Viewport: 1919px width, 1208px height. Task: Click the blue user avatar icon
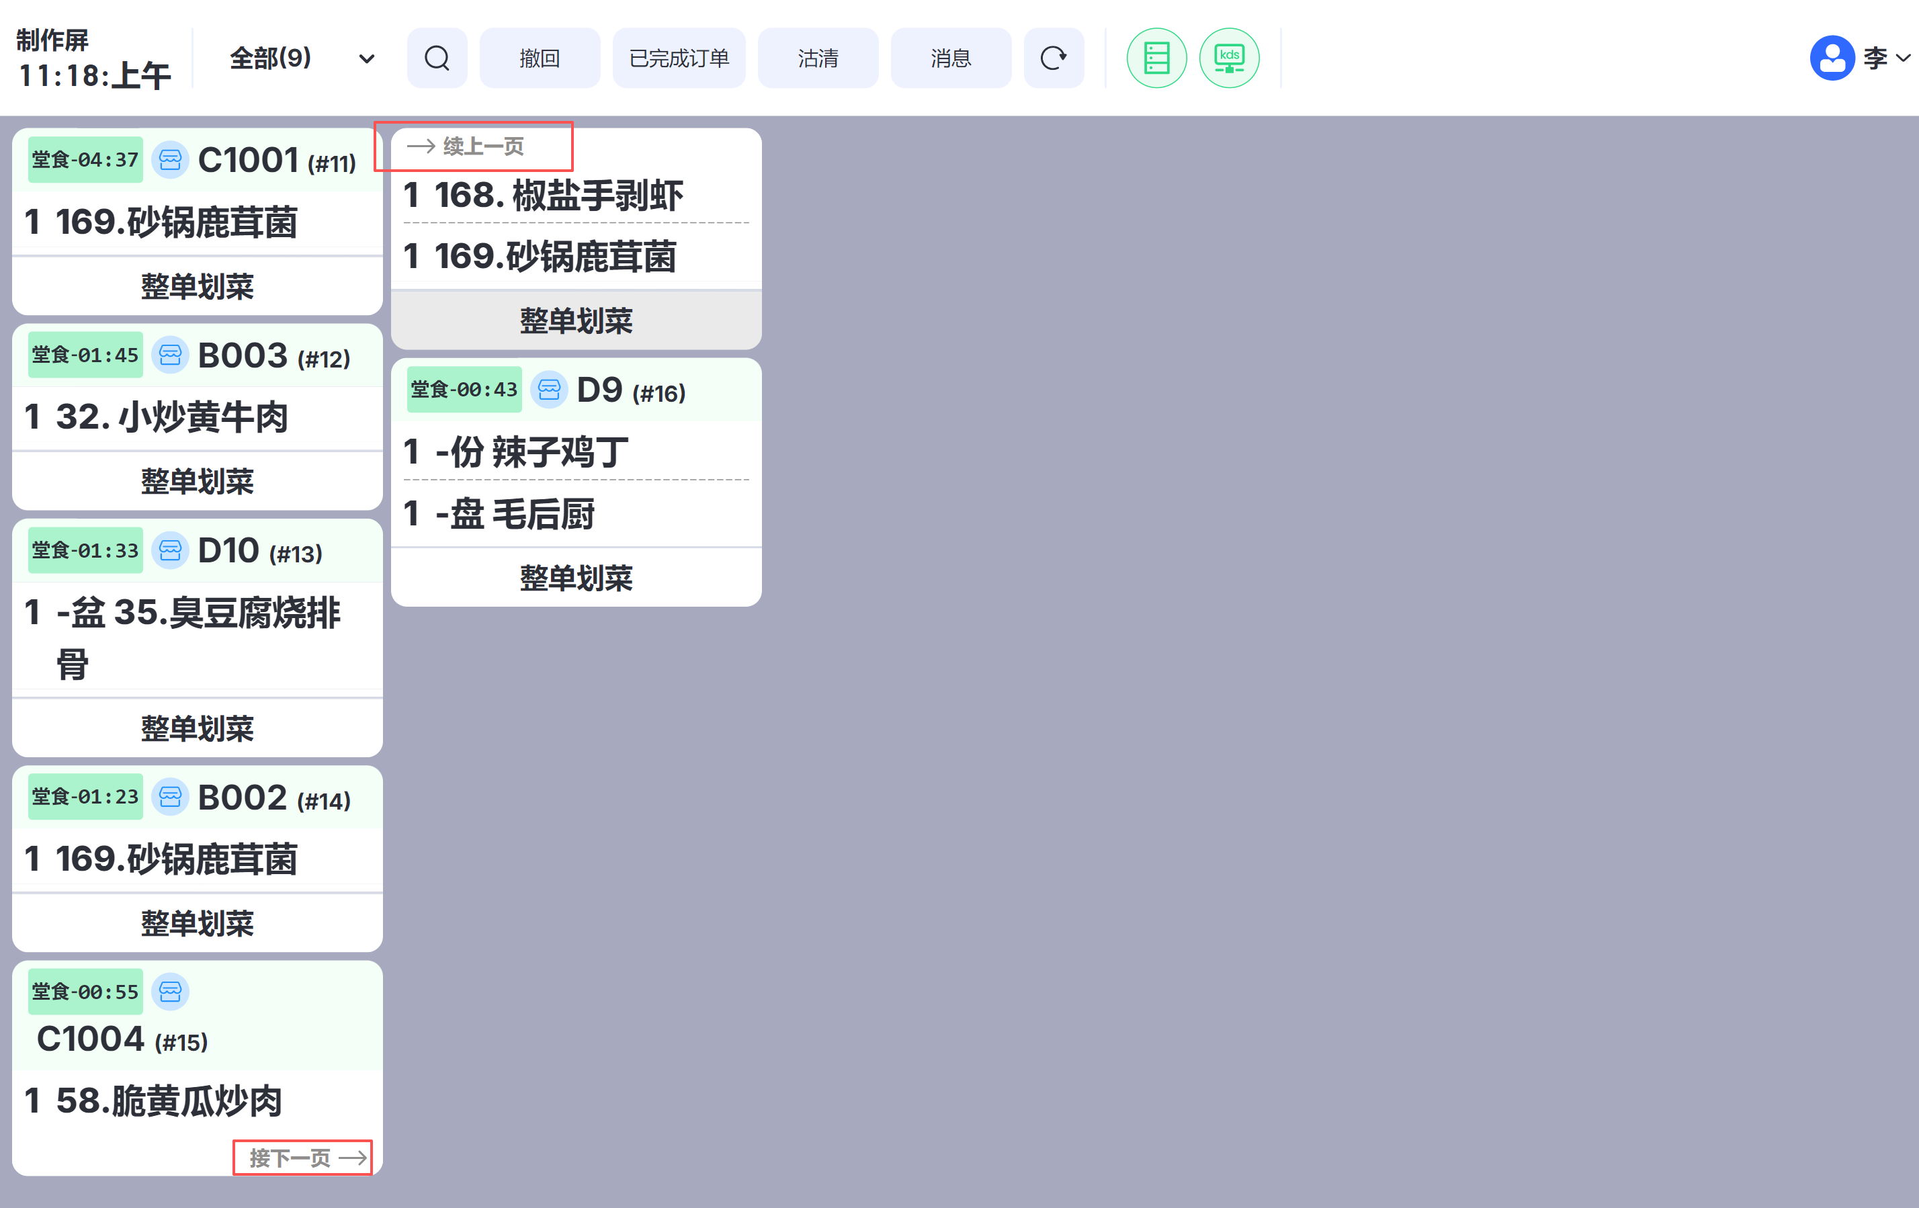tap(1832, 58)
